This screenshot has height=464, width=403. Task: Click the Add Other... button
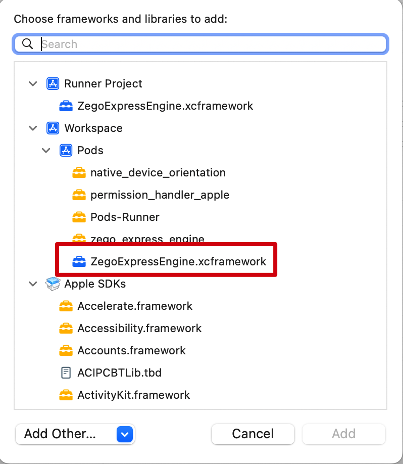point(75,434)
